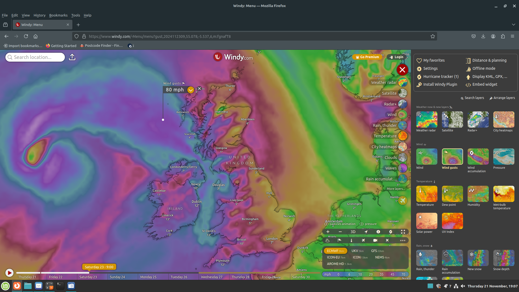
Task: Zoom in with the plus button
Action: tap(328, 232)
